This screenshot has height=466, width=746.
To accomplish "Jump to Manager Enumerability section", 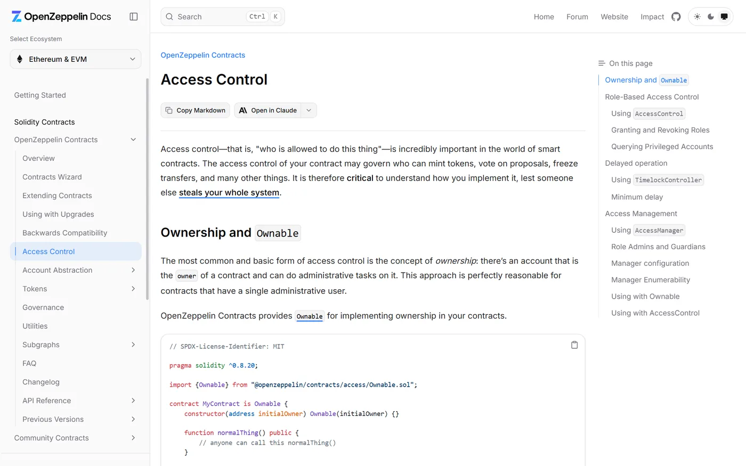I will 651,280.
